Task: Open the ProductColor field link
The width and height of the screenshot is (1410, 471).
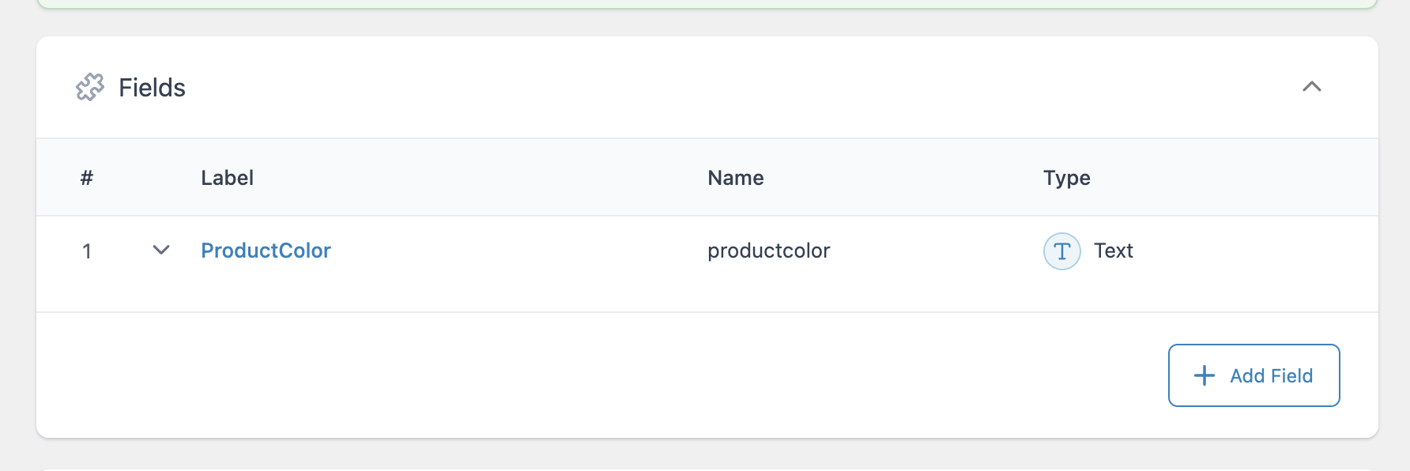Action: tap(266, 251)
